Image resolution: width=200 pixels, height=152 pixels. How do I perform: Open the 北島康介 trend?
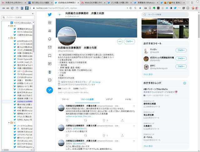(165, 126)
